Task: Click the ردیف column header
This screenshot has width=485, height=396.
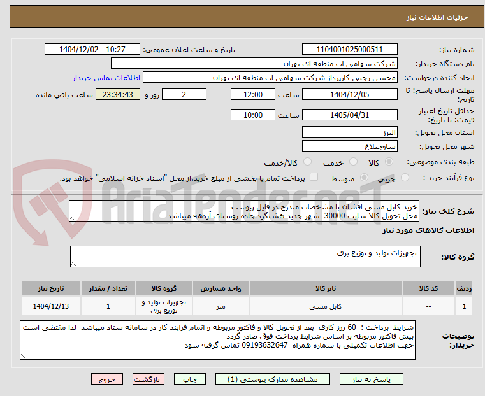Action: [464, 288]
